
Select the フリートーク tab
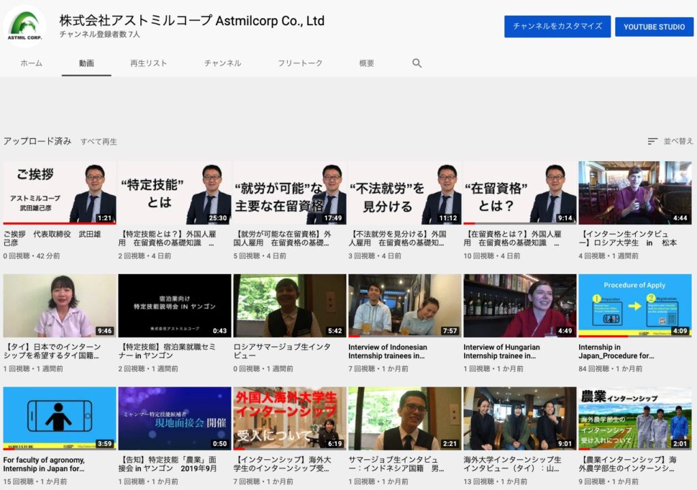point(300,63)
